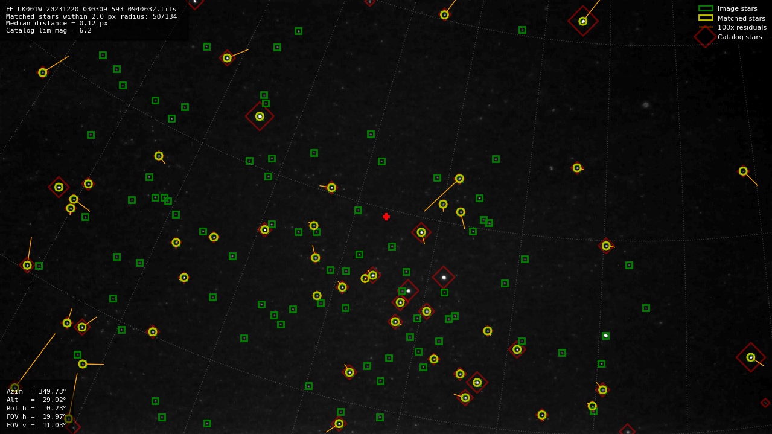Image resolution: width=772 pixels, height=434 pixels.
Task: Click the 'Rot h = -0.23°' readout
Action: [x=36, y=408]
